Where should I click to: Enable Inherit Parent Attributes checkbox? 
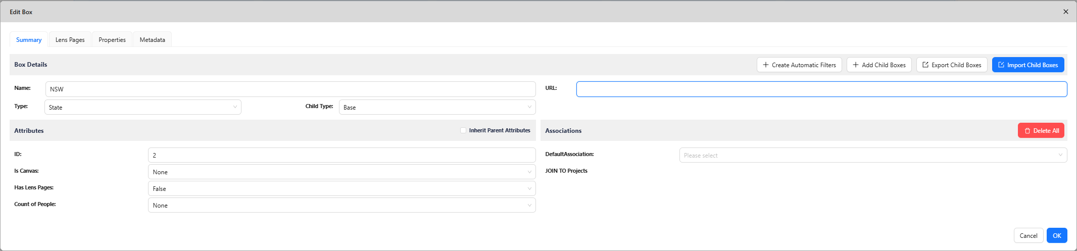tap(463, 130)
